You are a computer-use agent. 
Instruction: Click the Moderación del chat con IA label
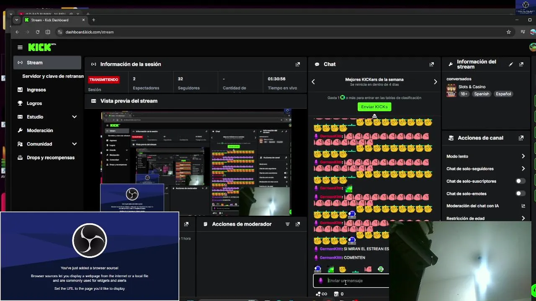[472, 206]
